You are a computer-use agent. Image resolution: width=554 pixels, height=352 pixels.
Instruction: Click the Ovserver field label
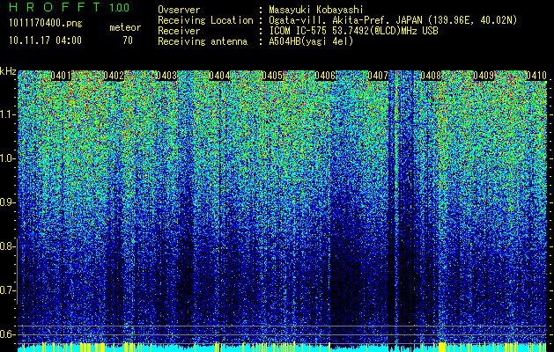point(179,10)
